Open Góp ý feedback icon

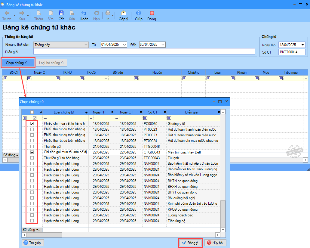[x=123, y=16]
